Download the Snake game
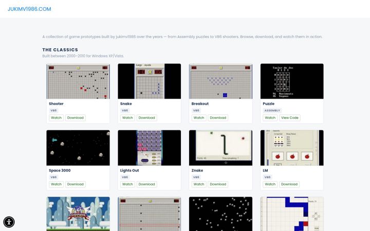This screenshot has height=231, width=370. 146,118
